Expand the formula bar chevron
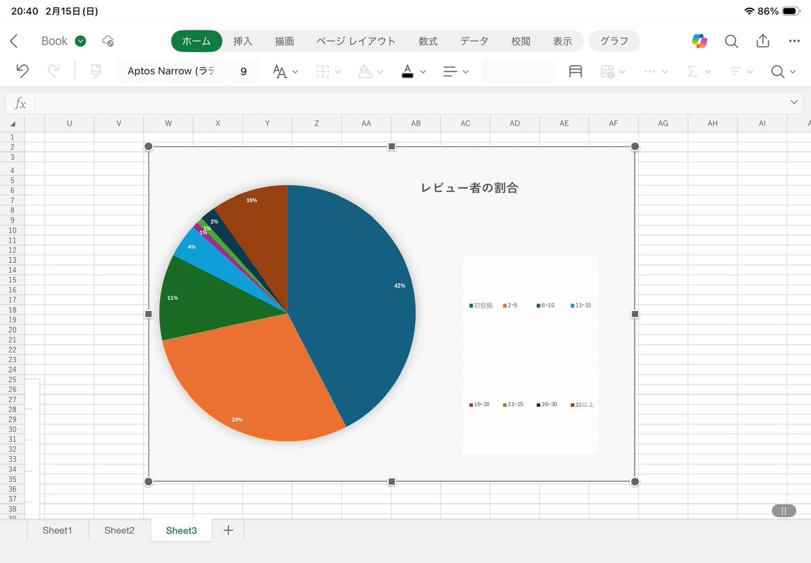 pyautogui.click(x=794, y=102)
